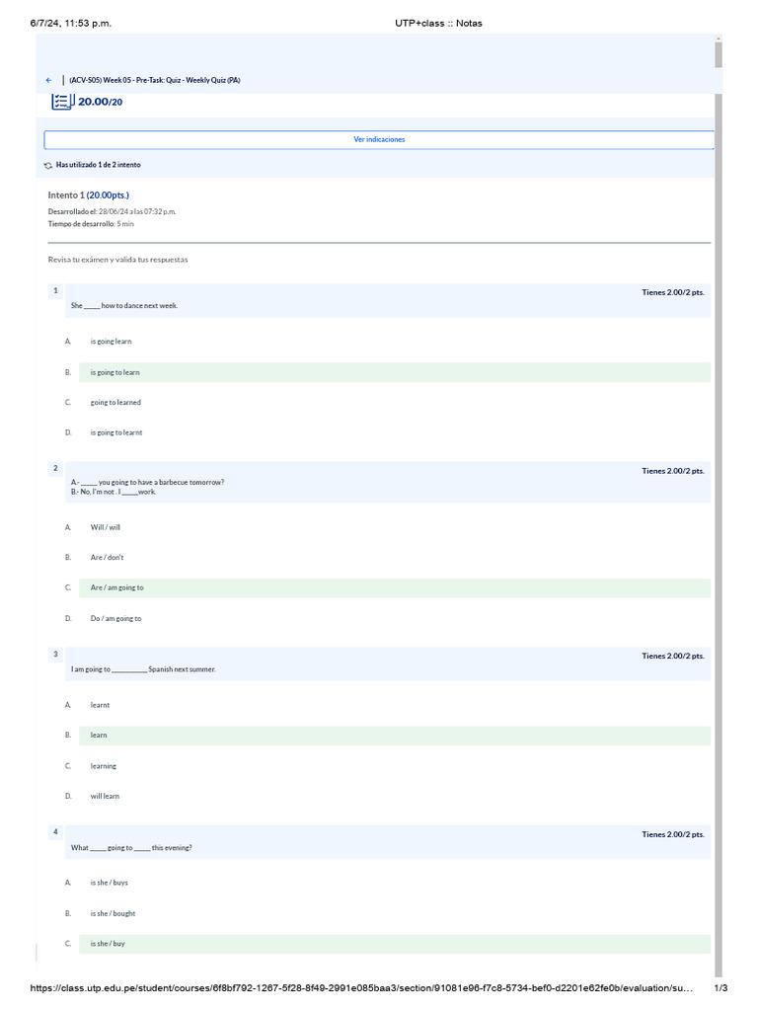The width and height of the screenshot is (758, 1011).
Task: Click the vertical page scrollbar
Action: point(718,494)
